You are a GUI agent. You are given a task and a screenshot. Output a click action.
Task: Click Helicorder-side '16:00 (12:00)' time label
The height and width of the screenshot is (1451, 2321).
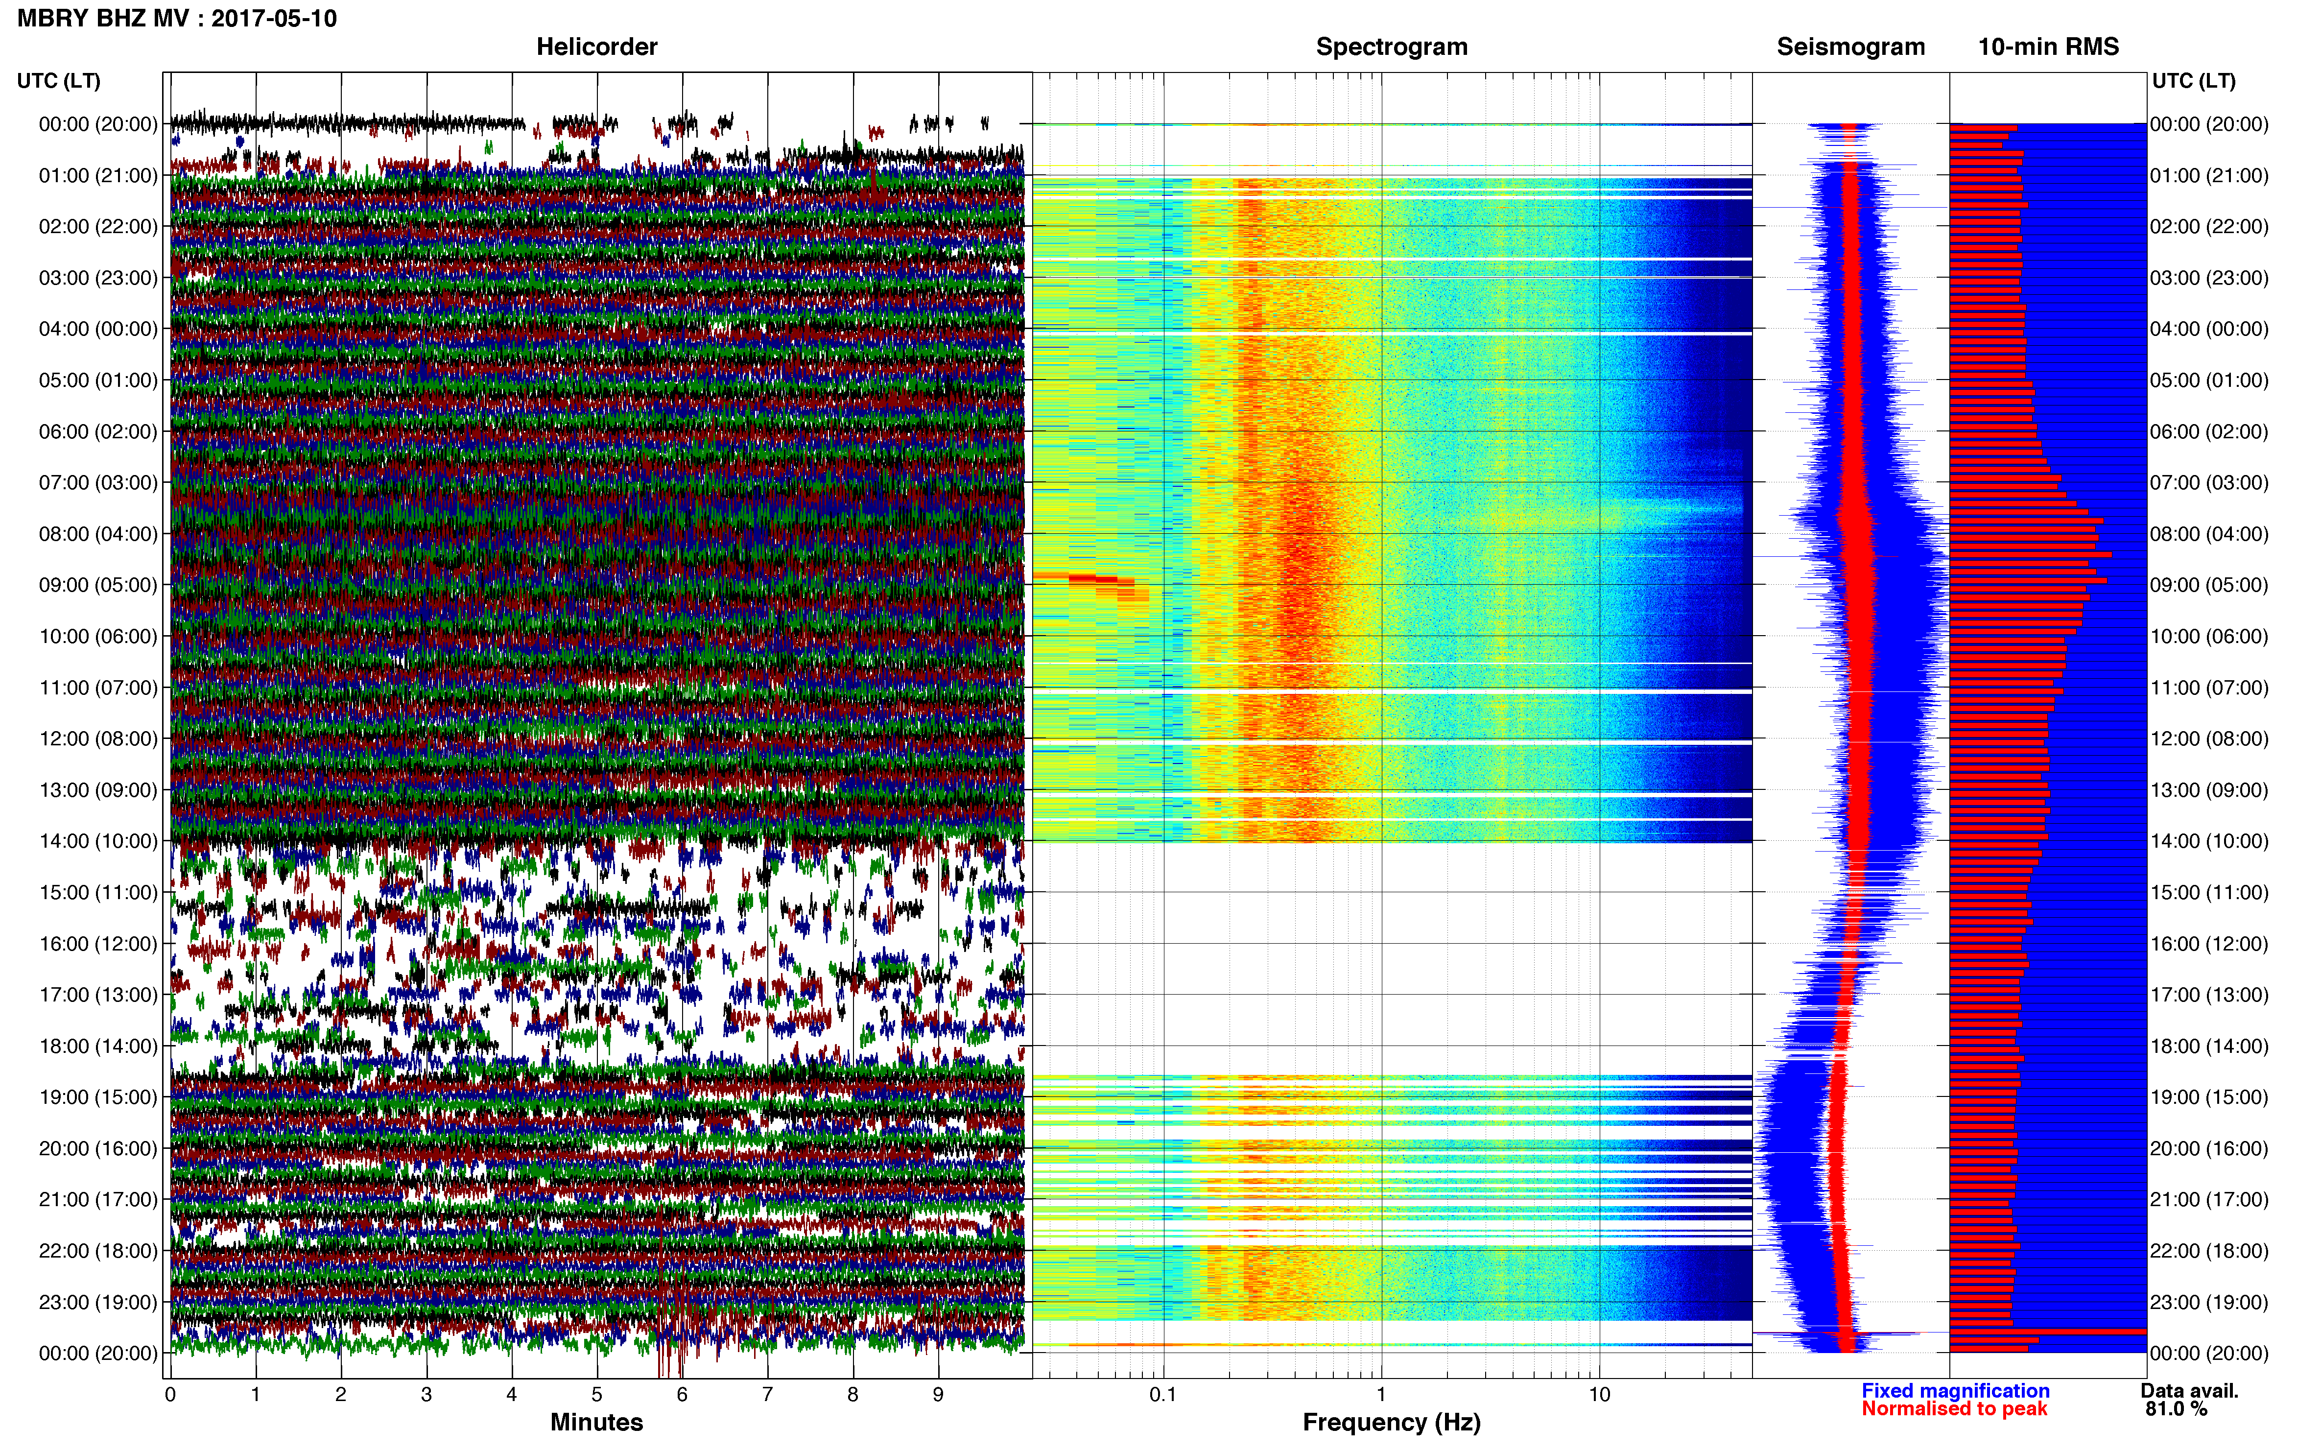click(98, 943)
